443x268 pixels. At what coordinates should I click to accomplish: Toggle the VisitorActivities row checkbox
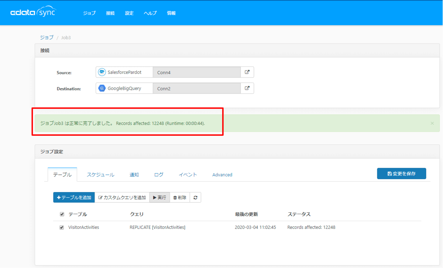[62, 227]
